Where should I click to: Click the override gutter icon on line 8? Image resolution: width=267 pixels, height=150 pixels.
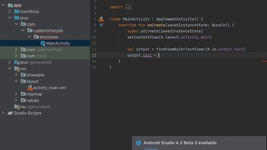click(101, 25)
